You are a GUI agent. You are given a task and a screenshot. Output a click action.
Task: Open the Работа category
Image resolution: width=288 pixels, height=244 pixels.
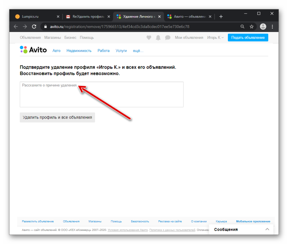tap(103, 51)
